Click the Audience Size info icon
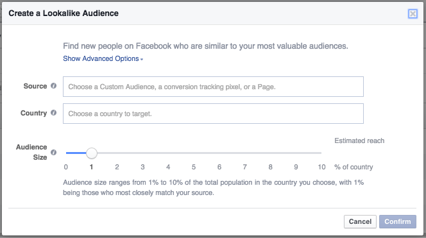 pos(53,153)
